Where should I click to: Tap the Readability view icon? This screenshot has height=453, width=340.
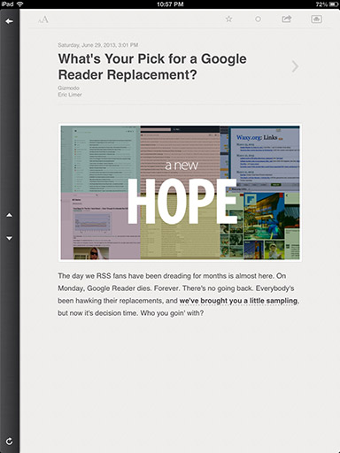coord(316,19)
